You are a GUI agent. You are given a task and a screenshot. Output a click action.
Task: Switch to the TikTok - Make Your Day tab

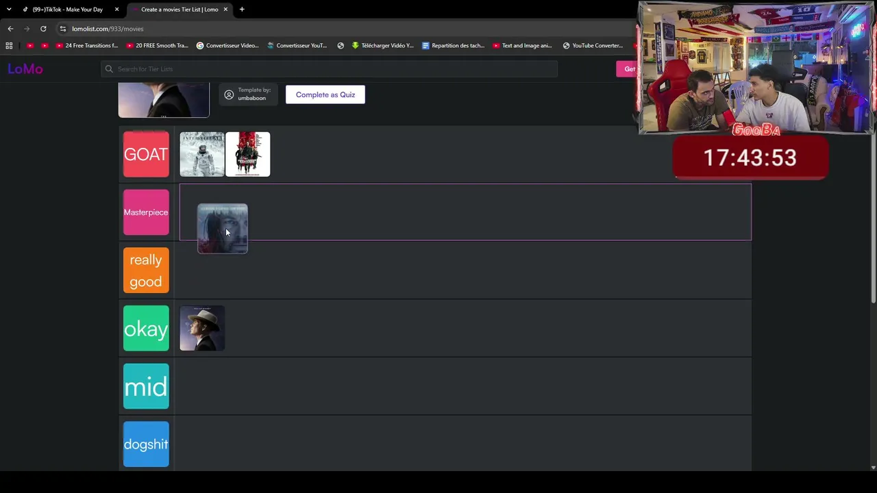[x=68, y=10]
